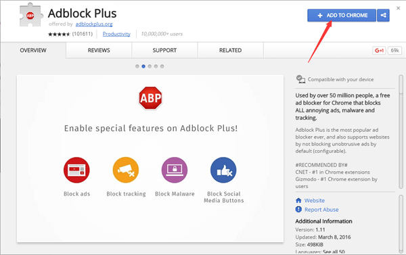Open the adblockplus.org developer link
406x255 pixels.
click(94, 24)
